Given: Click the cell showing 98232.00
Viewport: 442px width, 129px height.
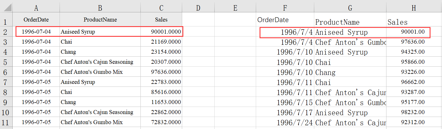Looking at the screenshot, I should click(413, 112).
